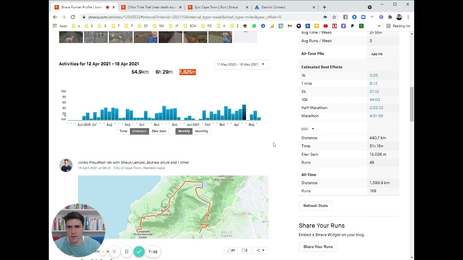Viewport: 463px width, 260px height.
Task: Close the Garmin Connect tab
Action: [314, 7]
